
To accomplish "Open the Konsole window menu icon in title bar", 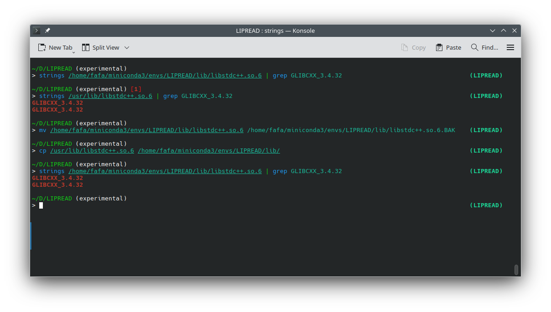I will tap(37, 31).
